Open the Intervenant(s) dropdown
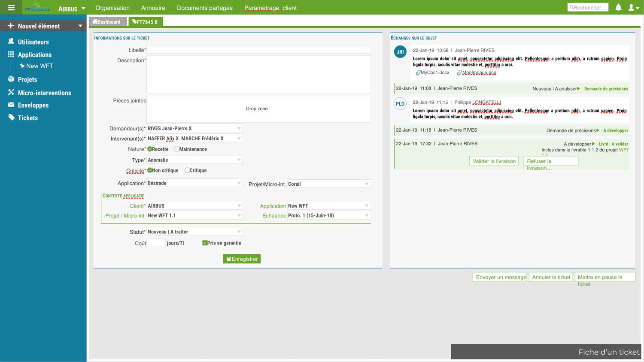 point(194,139)
